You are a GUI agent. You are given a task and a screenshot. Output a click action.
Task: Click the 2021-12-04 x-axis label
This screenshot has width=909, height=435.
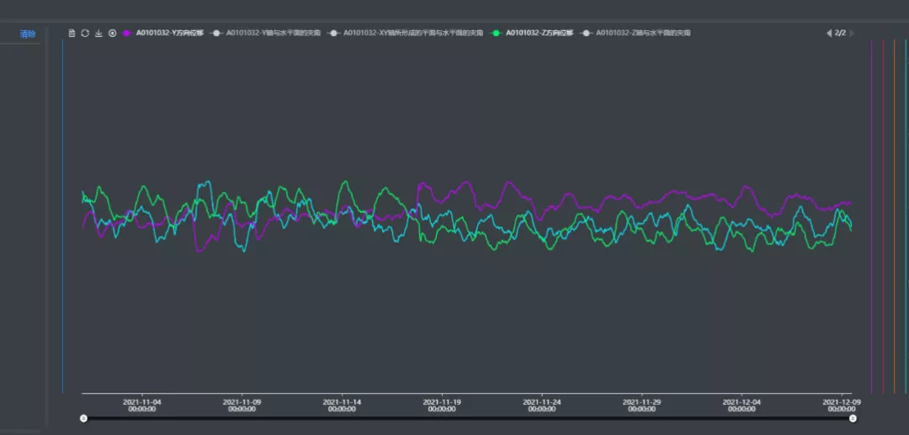742,405
